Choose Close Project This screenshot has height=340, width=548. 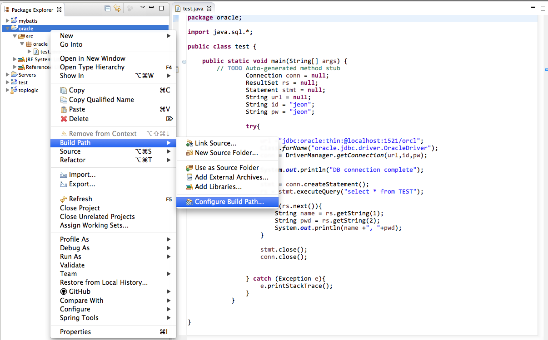113,208
